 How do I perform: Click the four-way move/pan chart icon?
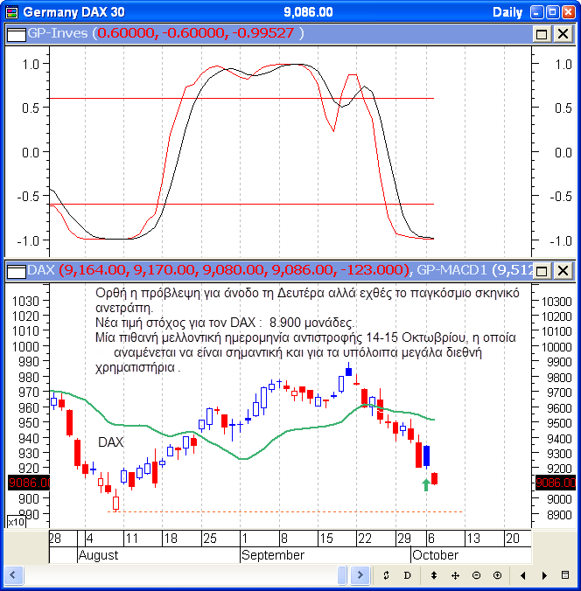(x=455, y=575)
